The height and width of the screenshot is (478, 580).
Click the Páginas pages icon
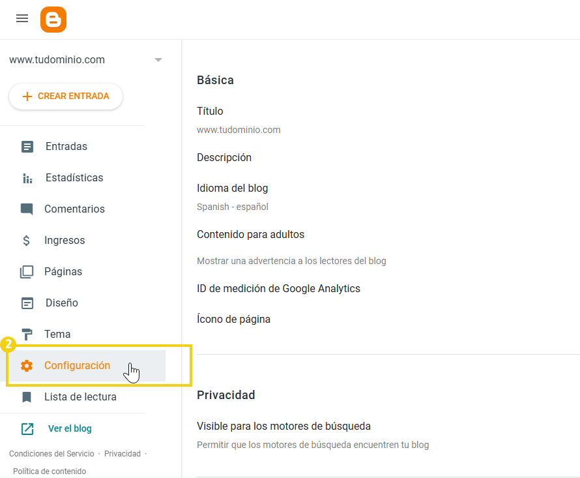coord(27,272)
